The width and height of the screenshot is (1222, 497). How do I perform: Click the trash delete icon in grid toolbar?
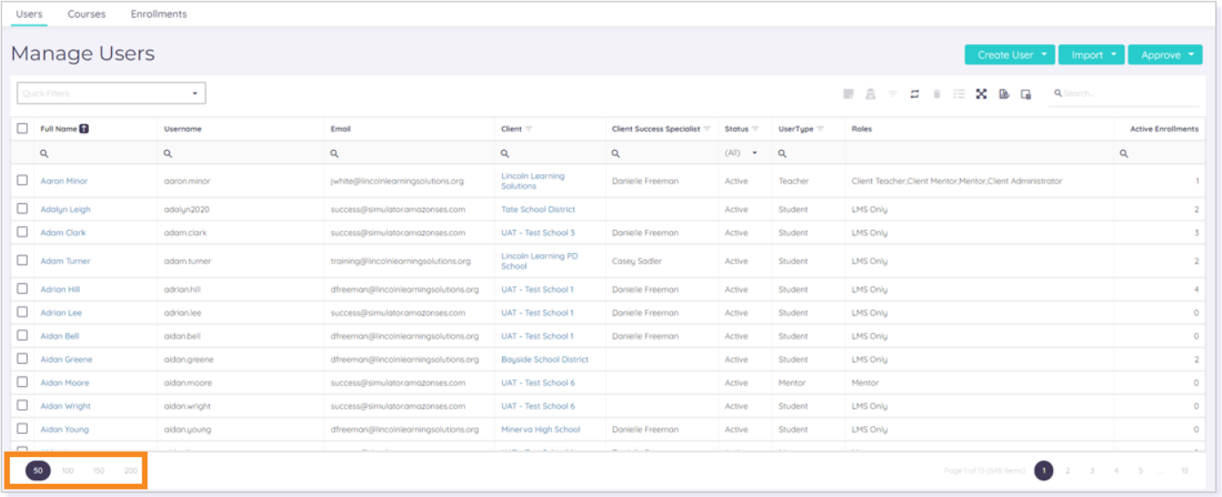tap(937, 94)
